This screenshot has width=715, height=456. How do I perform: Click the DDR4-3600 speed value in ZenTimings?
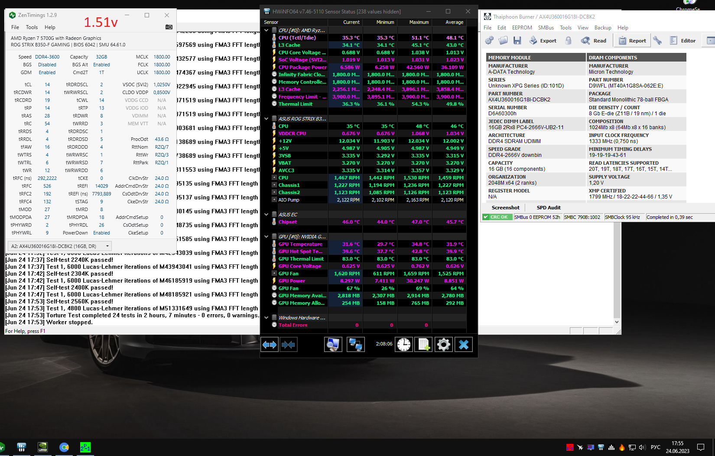47,57
